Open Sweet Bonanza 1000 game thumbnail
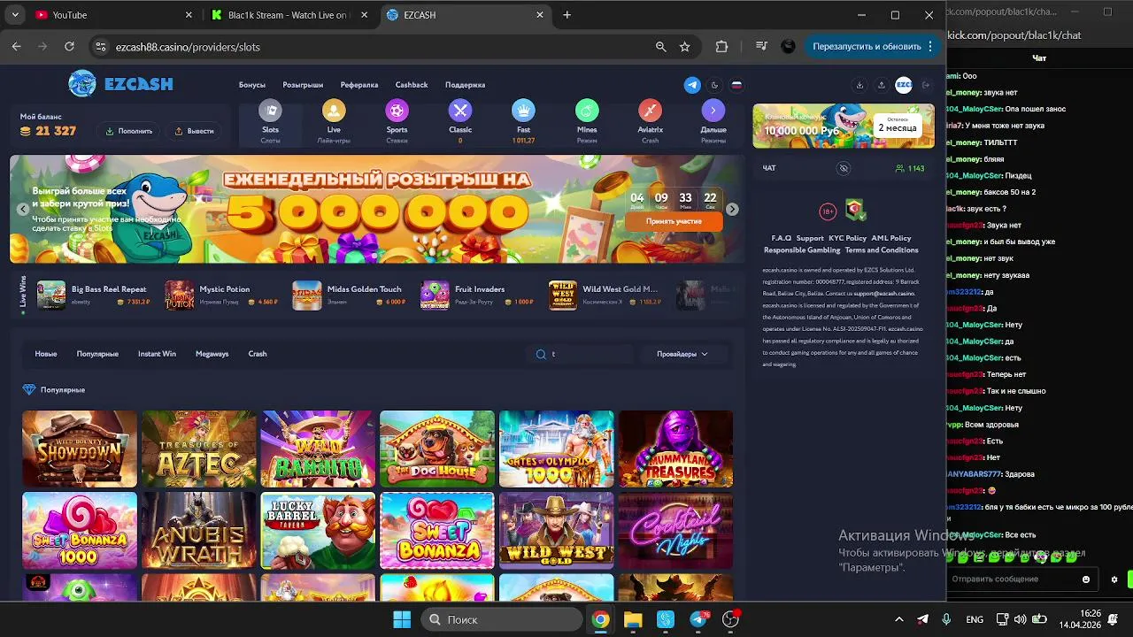The width and height of the screenshot is (1133, 637). coord(80,531)
